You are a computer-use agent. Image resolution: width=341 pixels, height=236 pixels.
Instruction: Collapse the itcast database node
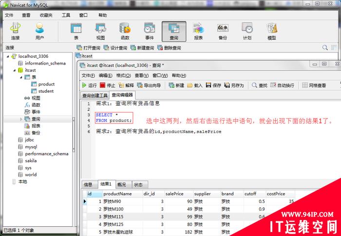[14, 70]
